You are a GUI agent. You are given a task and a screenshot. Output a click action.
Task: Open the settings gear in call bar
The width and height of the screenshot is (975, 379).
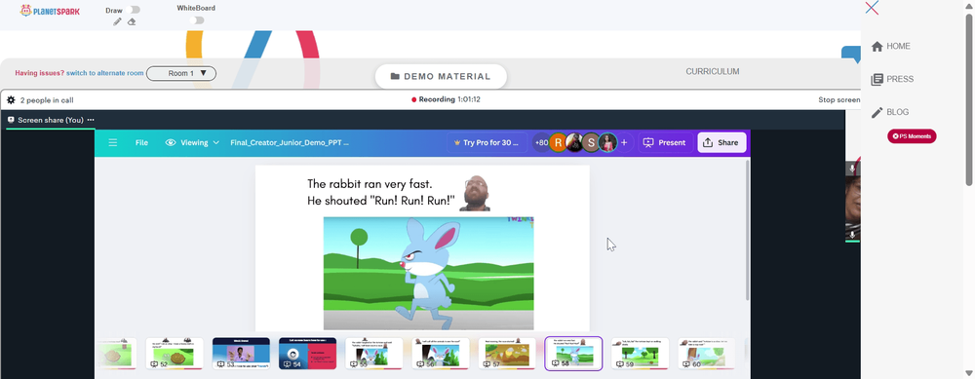(x=11, y=99)
